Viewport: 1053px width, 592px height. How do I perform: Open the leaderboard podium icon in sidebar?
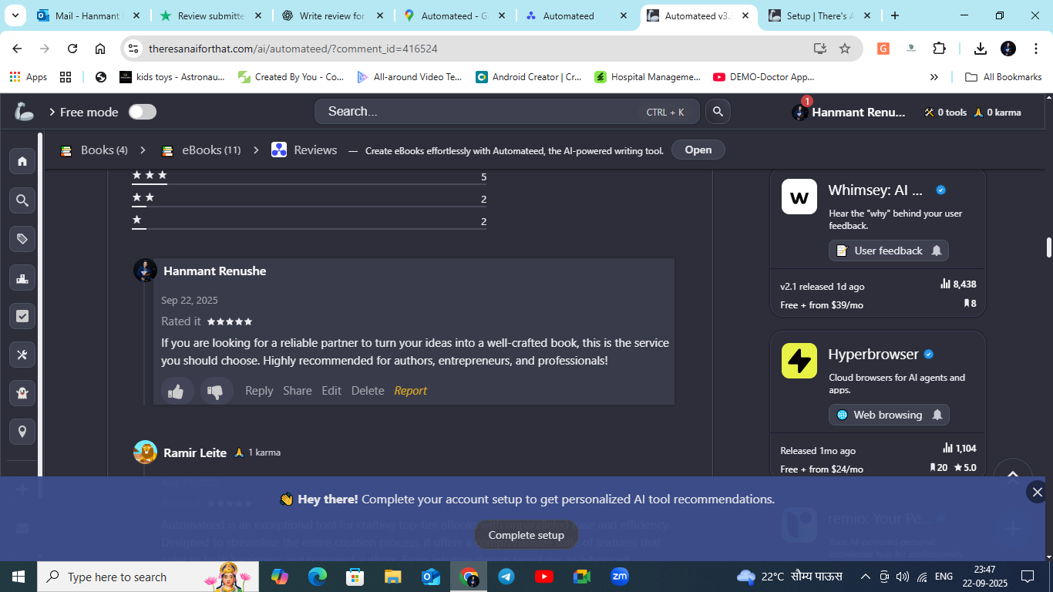(x=22, y=277)
